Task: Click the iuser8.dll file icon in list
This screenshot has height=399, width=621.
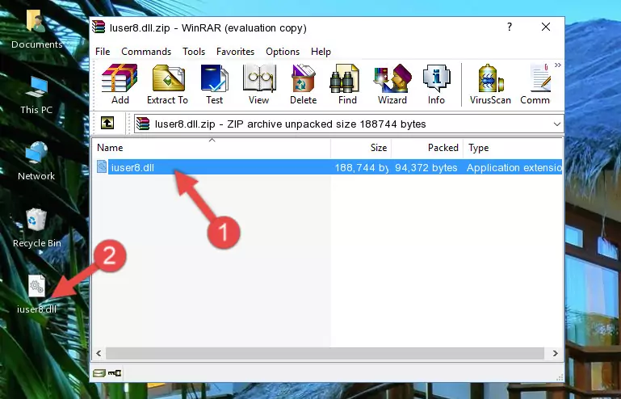Action: tap(102, 167)
